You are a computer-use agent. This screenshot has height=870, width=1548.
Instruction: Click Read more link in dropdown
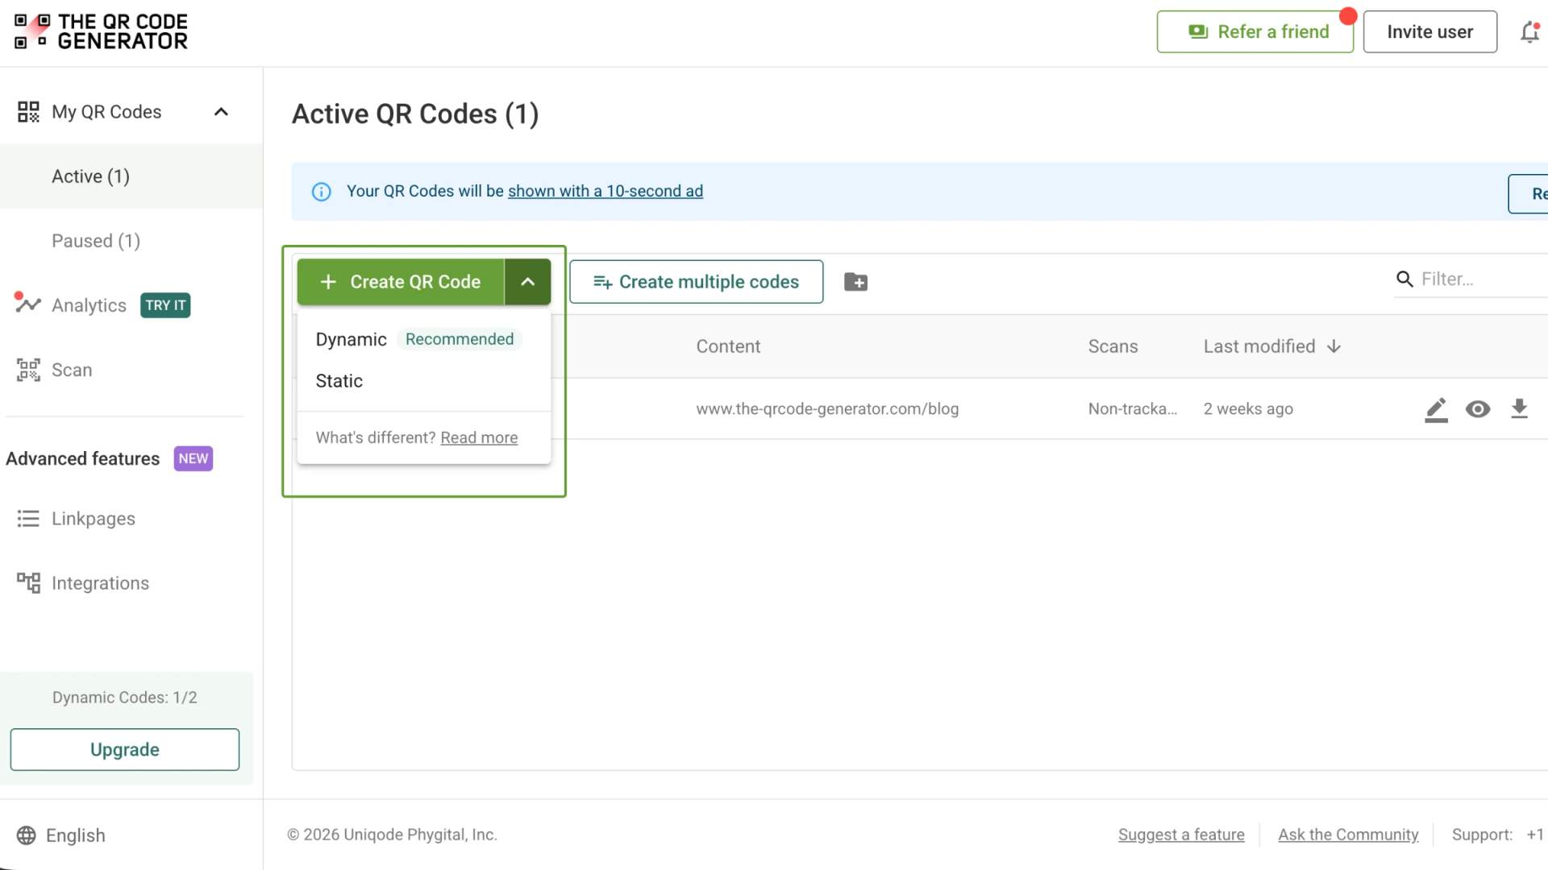point(479,437)
